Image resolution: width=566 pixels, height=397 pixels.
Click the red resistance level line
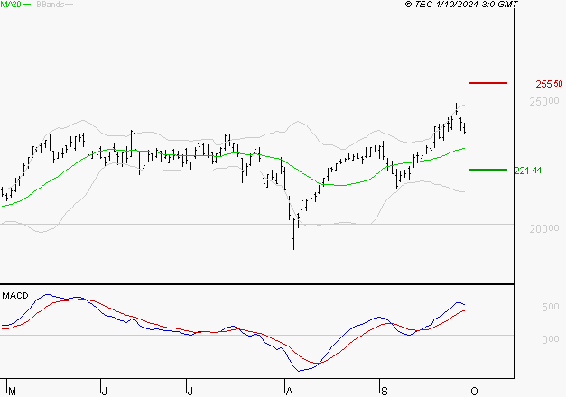[x=487, y=83]
